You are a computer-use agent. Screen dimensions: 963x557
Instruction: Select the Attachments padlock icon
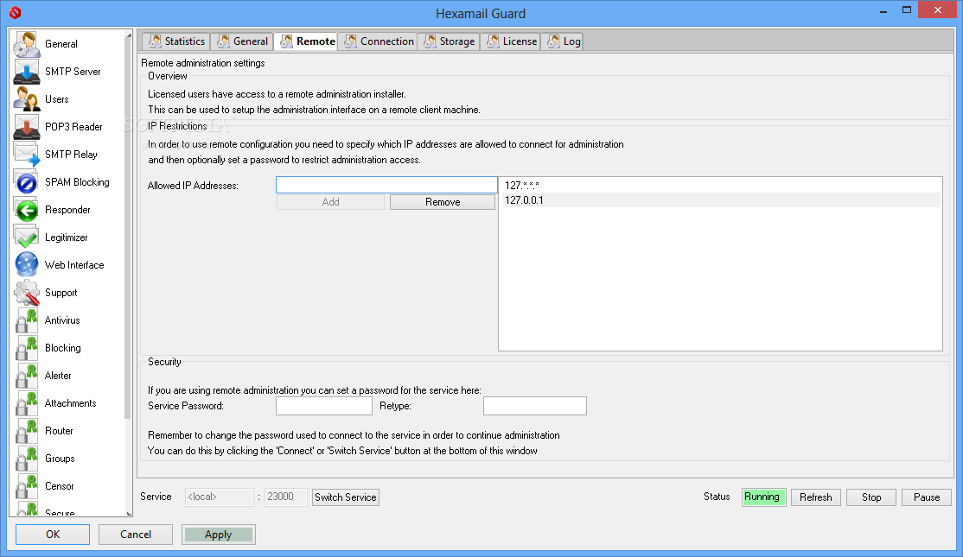click(27, 403)
